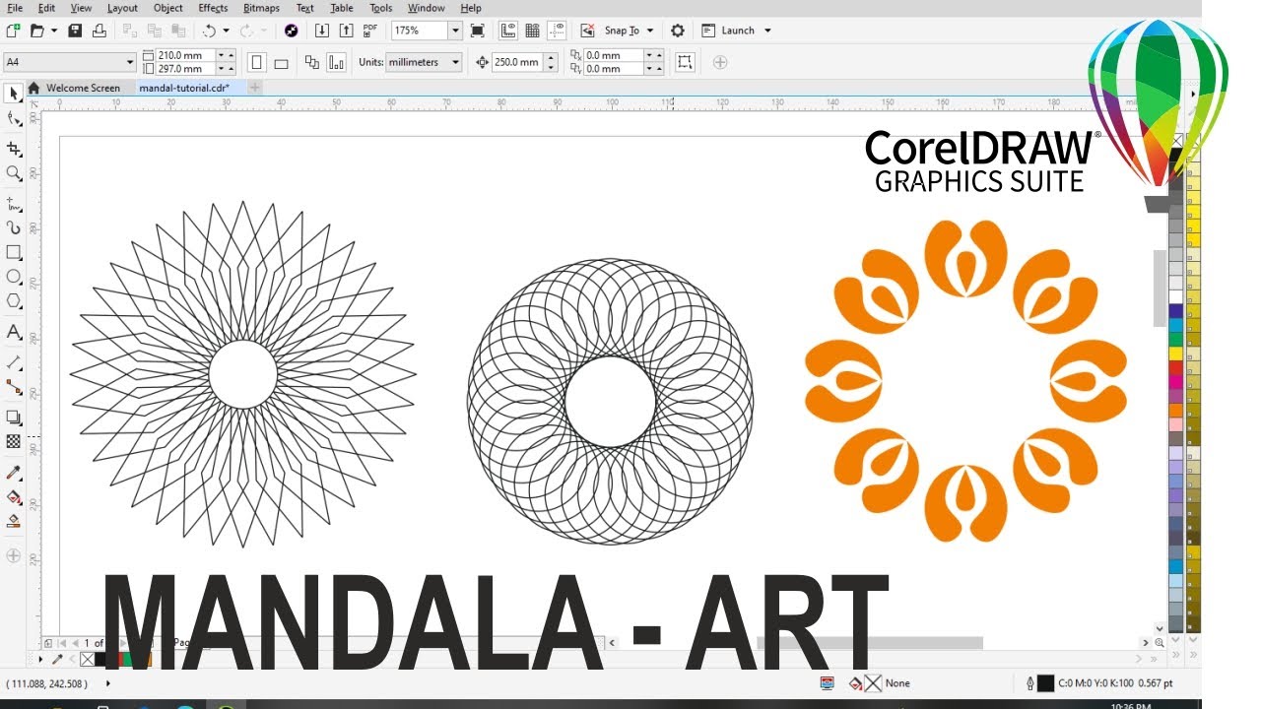Select the Color Eyedropper tool
The height and width of the screenshot is (709, 1261).
[x=14, y=473]
